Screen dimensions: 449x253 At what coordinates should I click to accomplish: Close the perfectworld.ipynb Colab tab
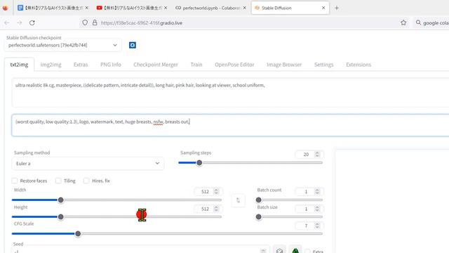[245, 8]
